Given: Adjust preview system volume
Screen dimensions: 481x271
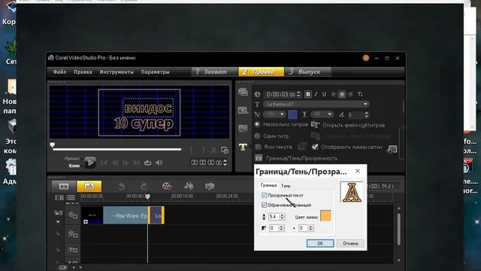Looking at the screenshot, I should click(x=159, y=163).
